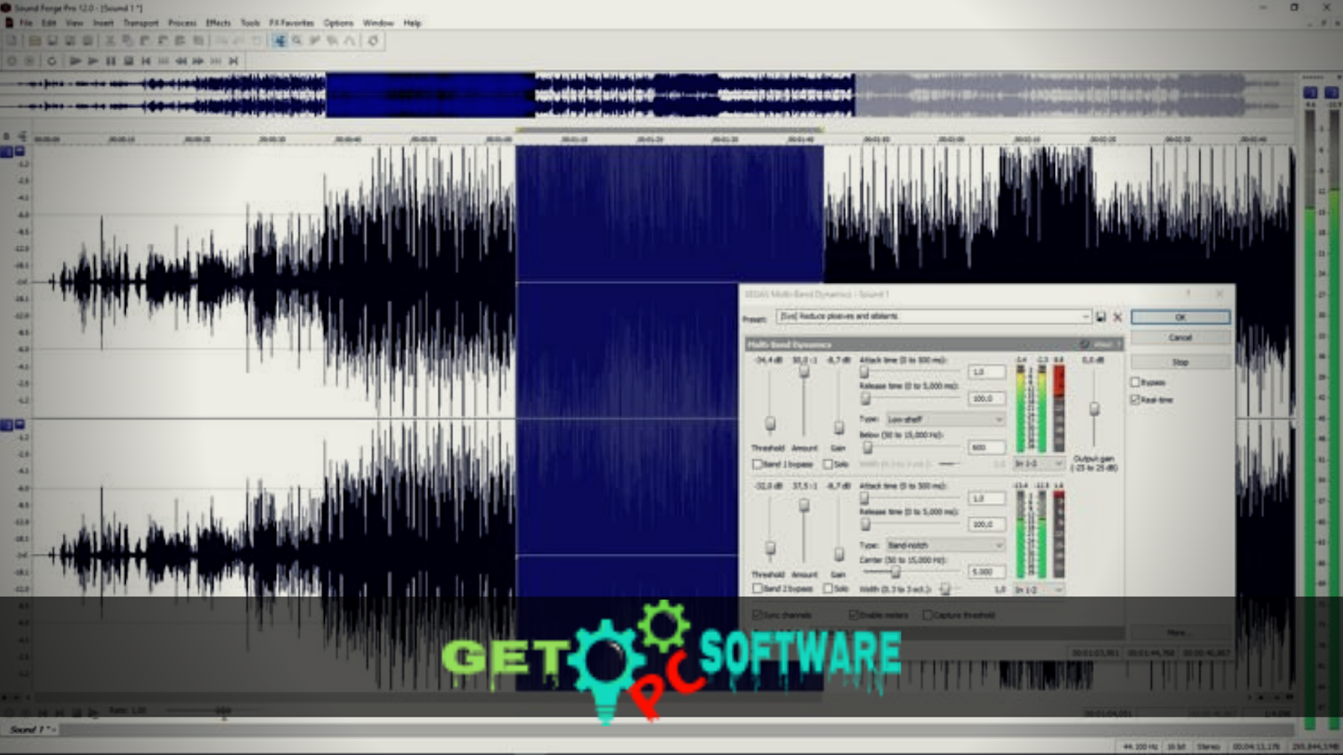Viewport: 1343px width, 755px height.
Task: Toggle the Sync channels checkbox
Action: point(756,615)
